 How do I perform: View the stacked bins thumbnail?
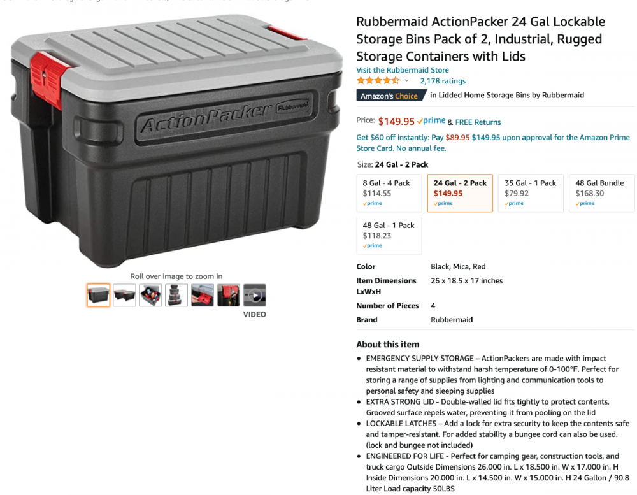[x=176, y=295]
